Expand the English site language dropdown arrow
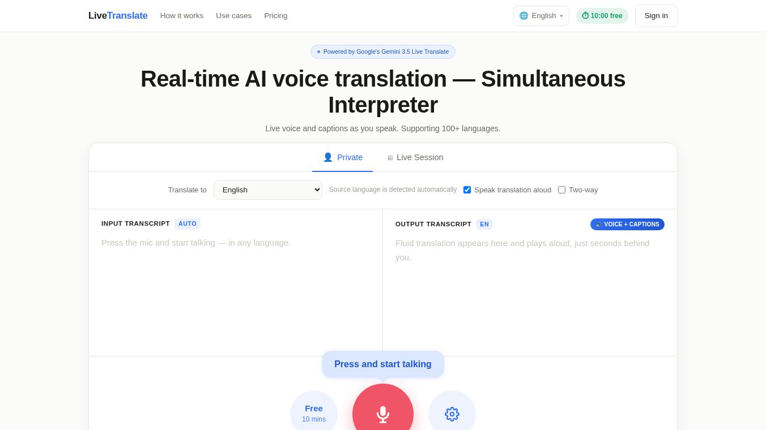The height and width of the screenshot is (430, 766). click(561, 16)
